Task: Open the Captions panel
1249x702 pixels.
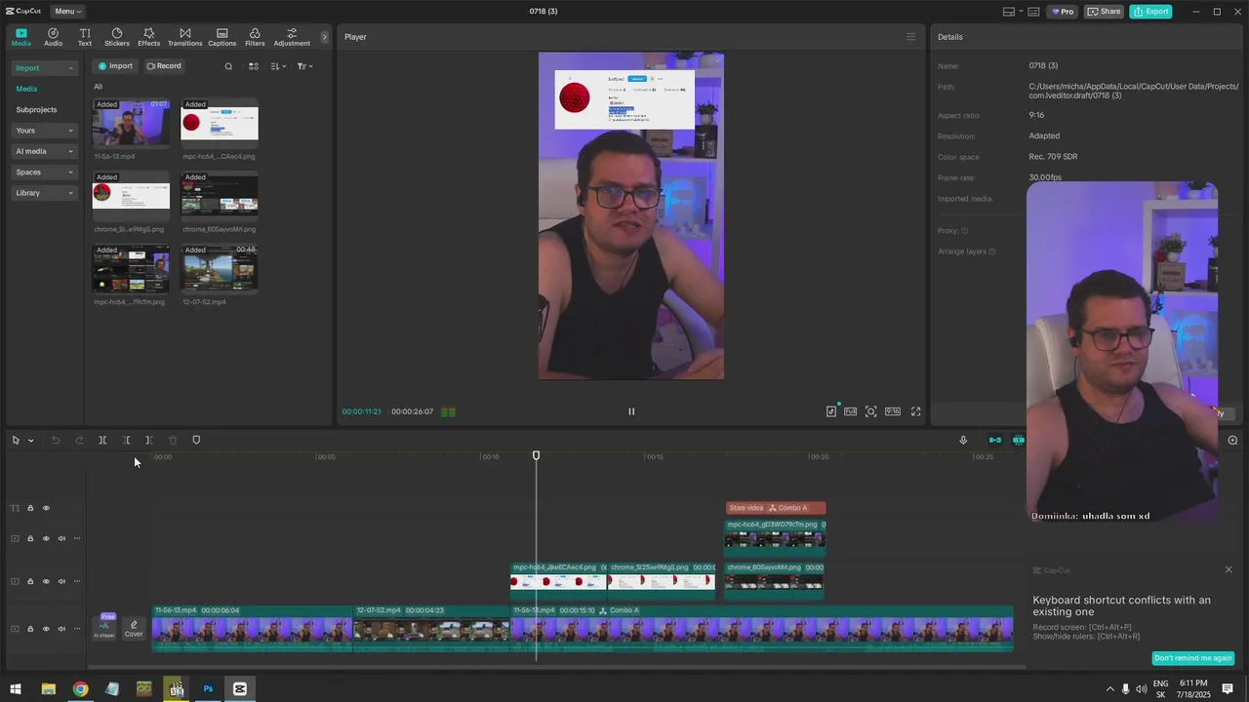Action: tap(222, 37)
